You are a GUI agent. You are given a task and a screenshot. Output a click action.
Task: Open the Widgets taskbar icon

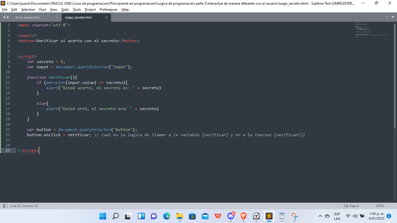coord(141,216)
